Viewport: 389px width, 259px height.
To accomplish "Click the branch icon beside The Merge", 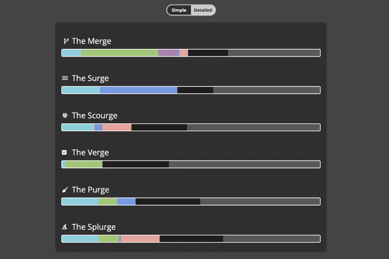I will click(66, 41).
